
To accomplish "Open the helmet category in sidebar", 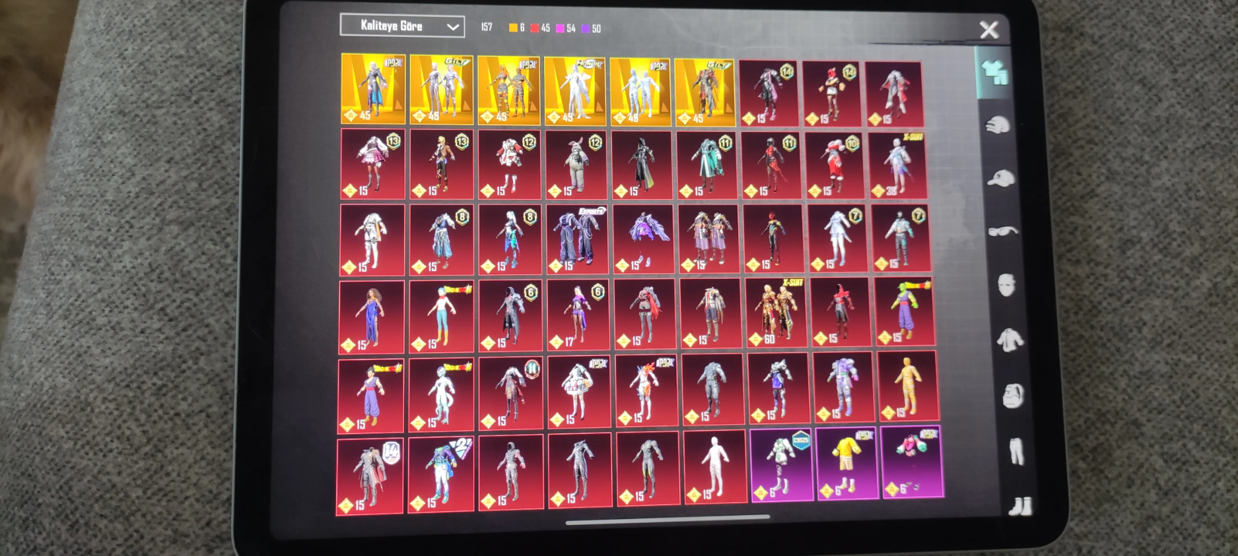I will point(997,125).
